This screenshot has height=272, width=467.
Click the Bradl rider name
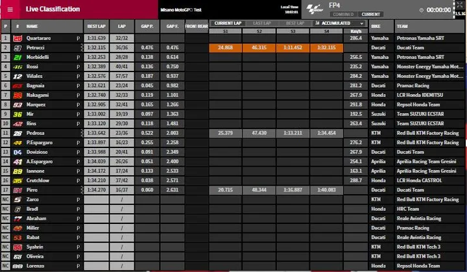[x=32, y=209]
